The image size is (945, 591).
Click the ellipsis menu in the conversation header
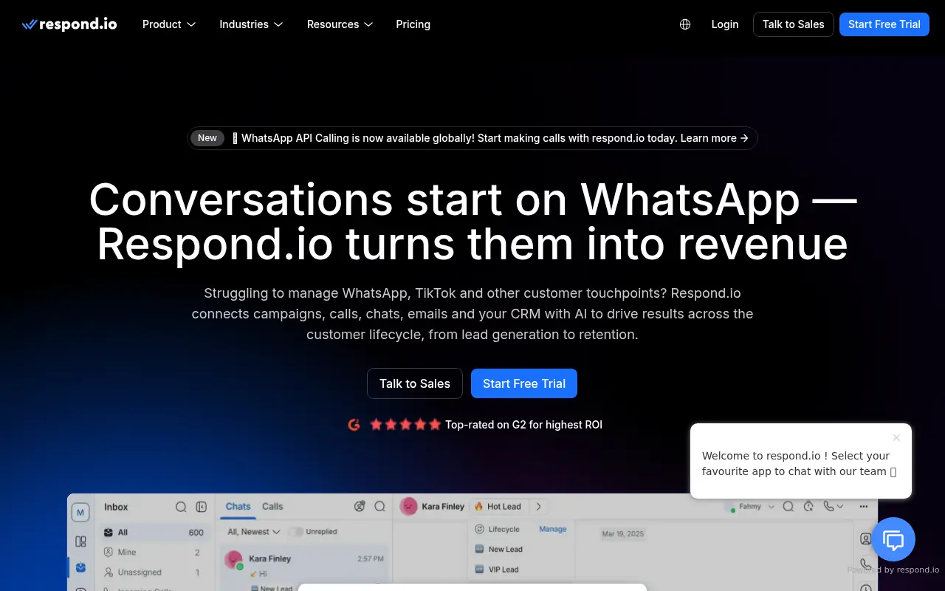(x=864, y=507)
